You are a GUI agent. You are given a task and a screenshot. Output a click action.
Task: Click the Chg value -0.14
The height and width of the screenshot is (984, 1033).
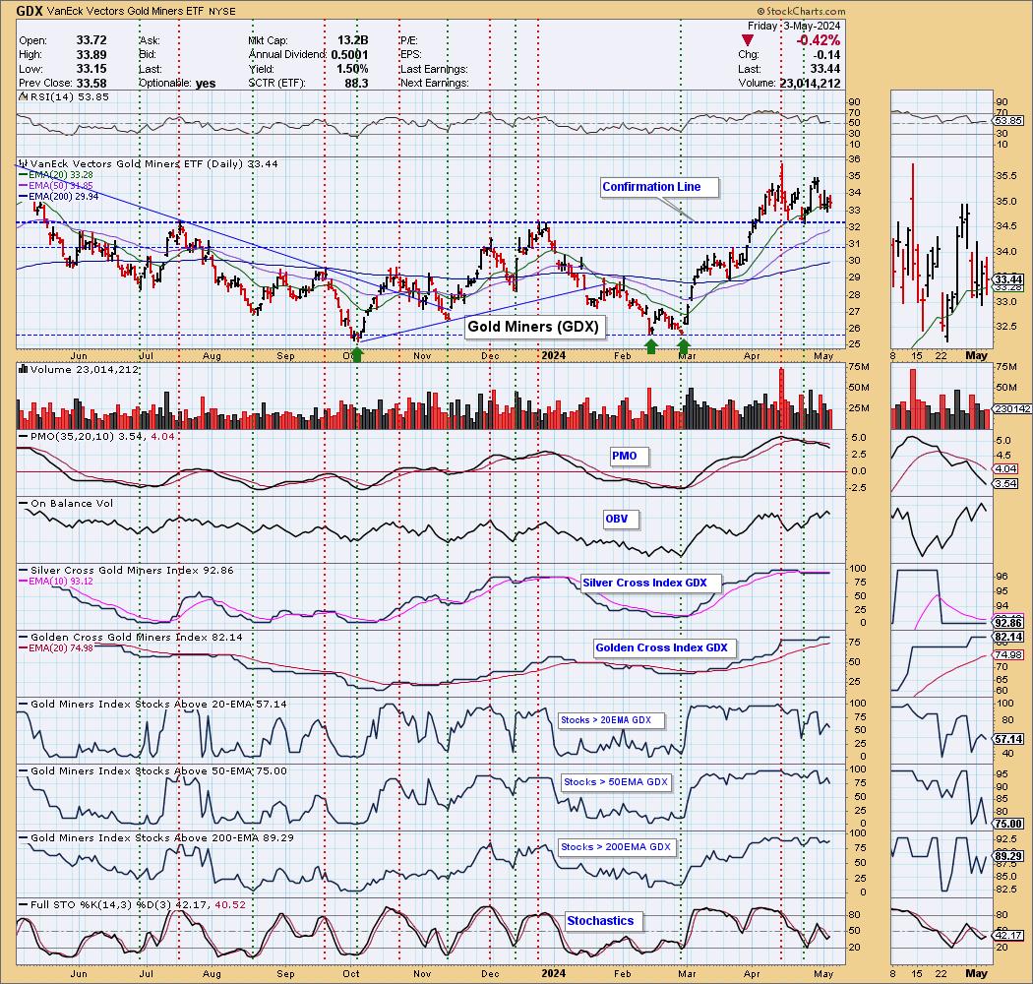828,55
